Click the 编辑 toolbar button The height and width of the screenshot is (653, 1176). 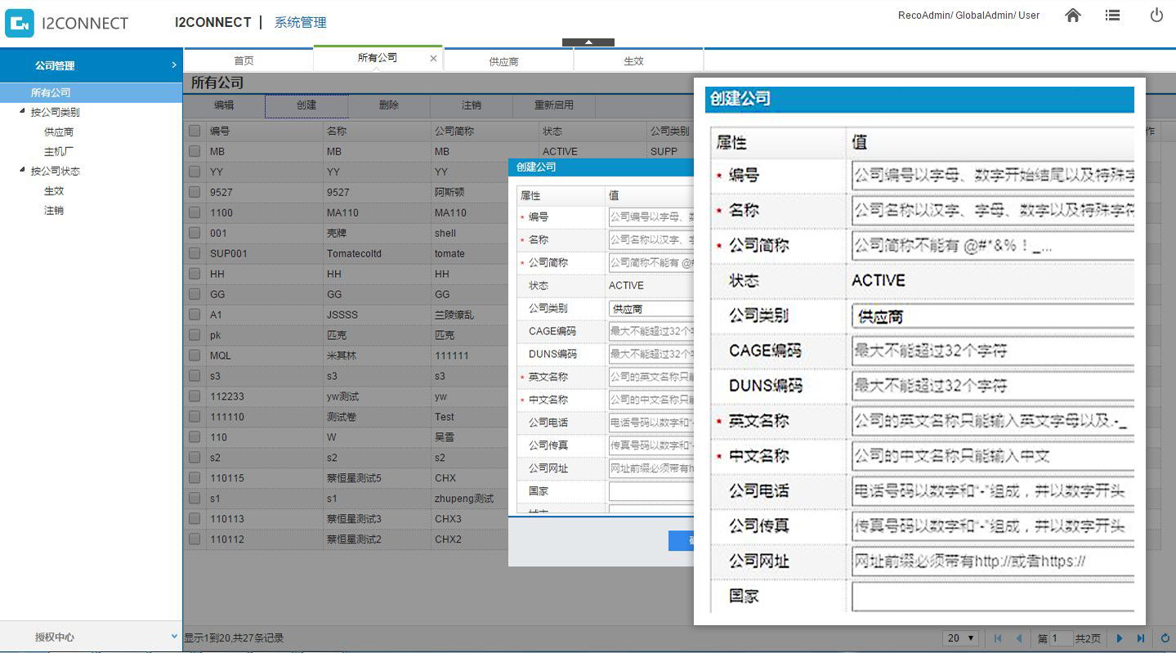point(224,105)
